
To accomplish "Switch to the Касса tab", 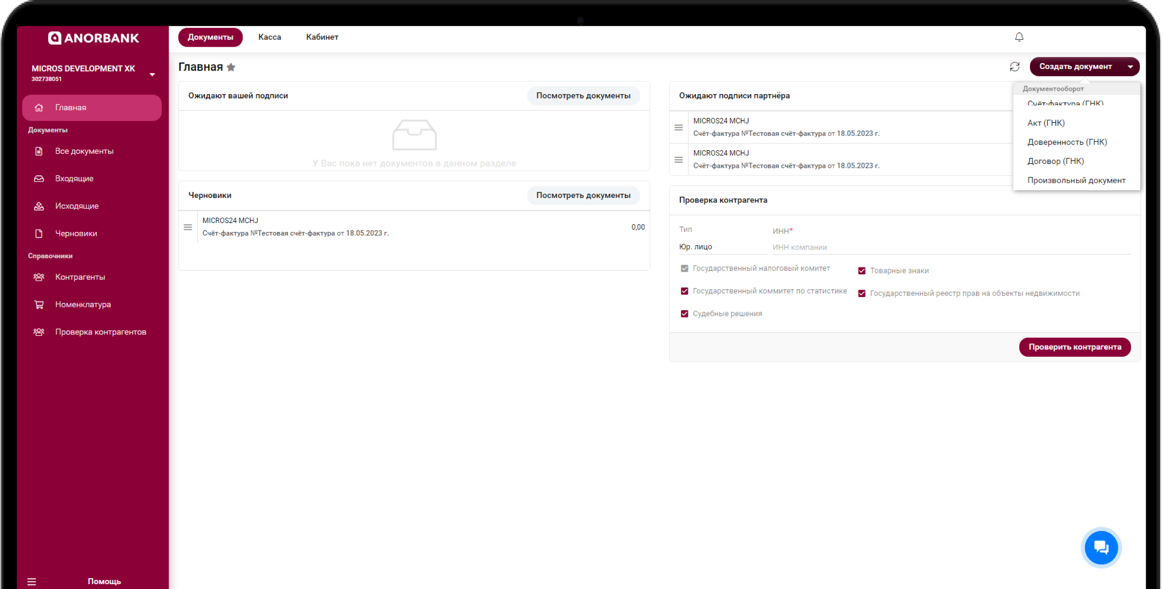I will coord(270,37).
